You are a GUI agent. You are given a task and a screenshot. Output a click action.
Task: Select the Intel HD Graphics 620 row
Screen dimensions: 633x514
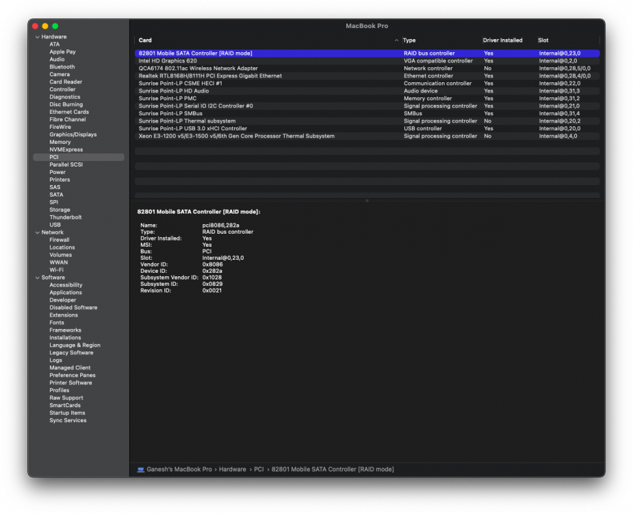point(367,61)
